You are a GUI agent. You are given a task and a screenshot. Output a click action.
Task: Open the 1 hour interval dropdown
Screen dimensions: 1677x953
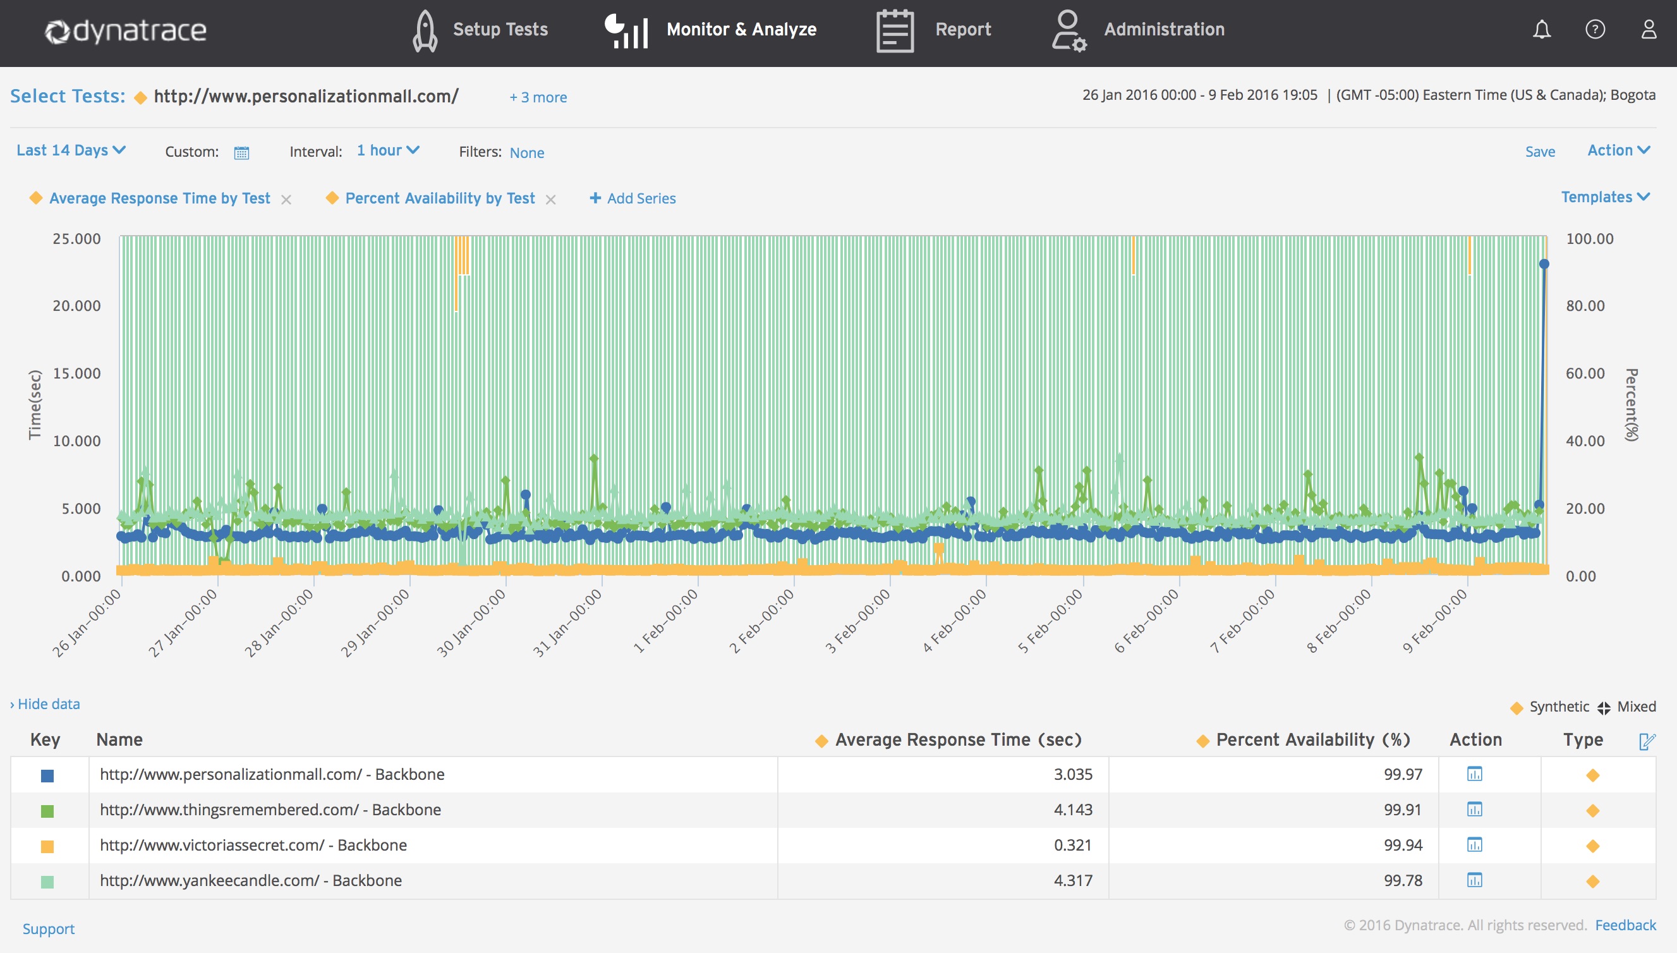[x=388, y=150]
